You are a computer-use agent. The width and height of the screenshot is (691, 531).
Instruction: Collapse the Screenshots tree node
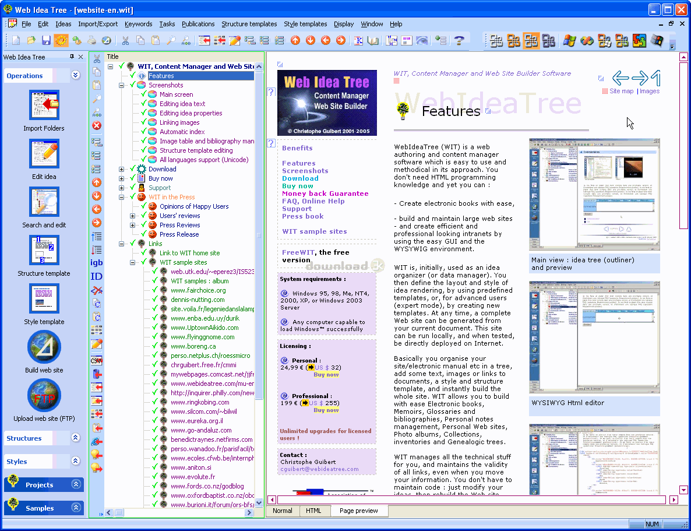tap(122, 85)
